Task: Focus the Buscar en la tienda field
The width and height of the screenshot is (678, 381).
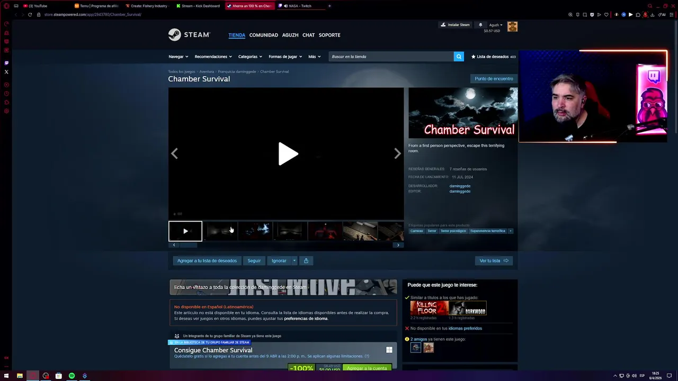Action: [391, 57]
